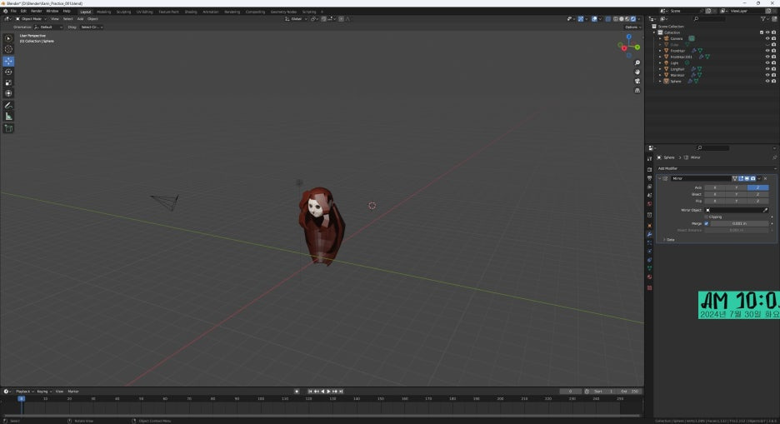This screenshot has width=780, height=424.
Task: Toggle the Merge checkbox in the Mirror modifier
Action: [707, 223]
